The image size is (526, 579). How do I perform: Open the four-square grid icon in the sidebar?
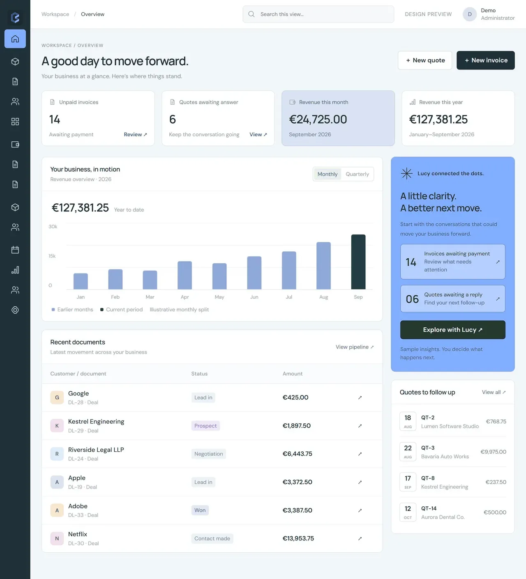click(15, 122)
